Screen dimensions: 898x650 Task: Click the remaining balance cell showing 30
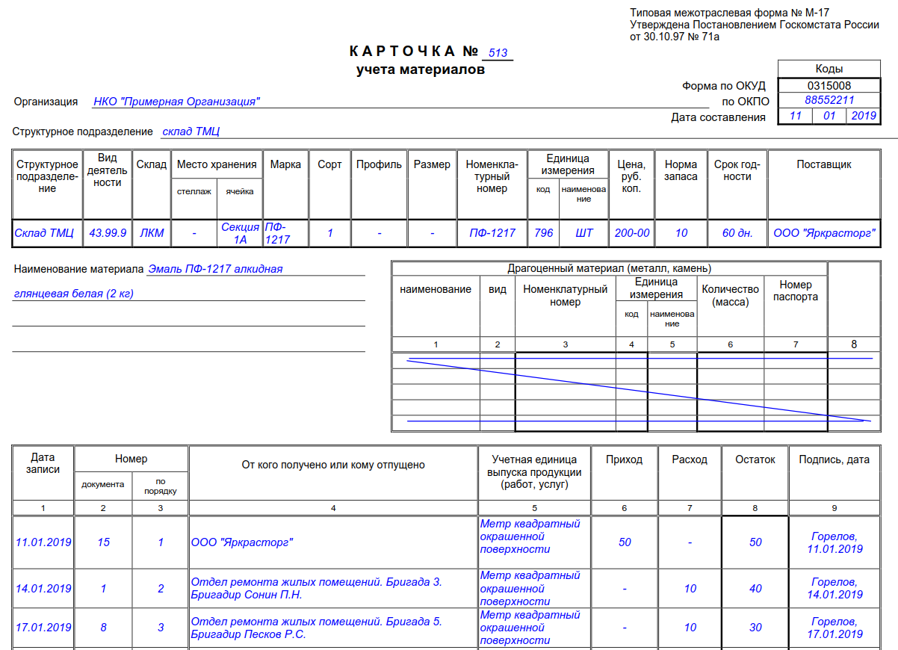point(755,628)
